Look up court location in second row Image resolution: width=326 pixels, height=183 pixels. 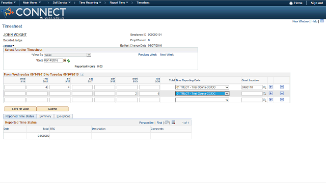(264, 94)
